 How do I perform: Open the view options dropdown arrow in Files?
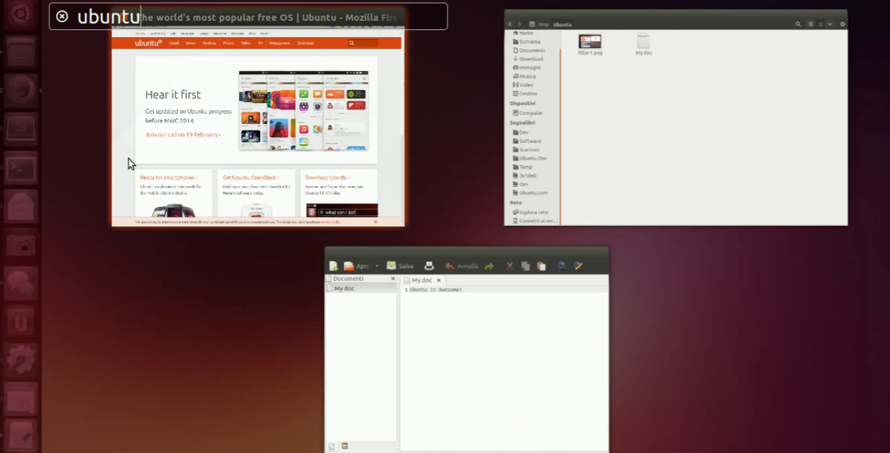[x=830, y=24]
